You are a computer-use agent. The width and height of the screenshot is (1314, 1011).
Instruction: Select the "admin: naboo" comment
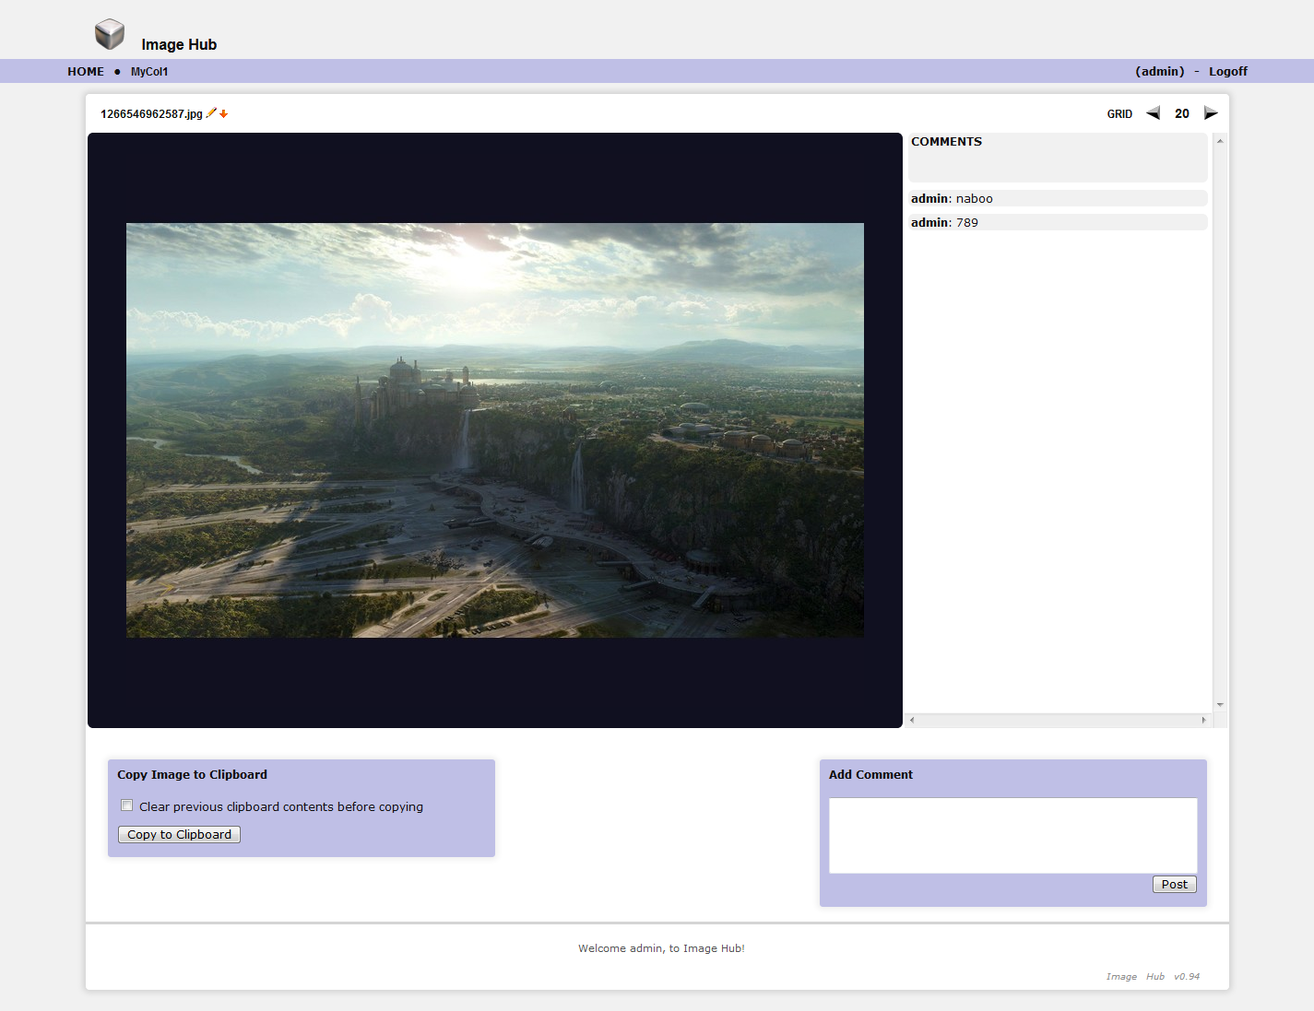[x=952, y=199]
